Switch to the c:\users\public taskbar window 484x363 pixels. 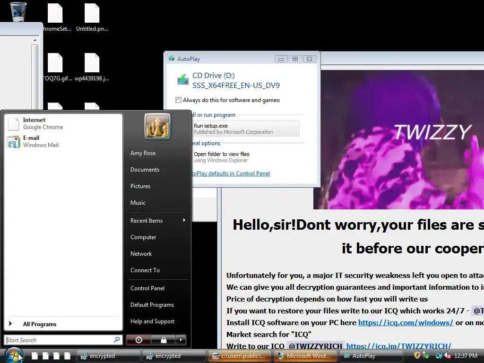click(240, 356)
